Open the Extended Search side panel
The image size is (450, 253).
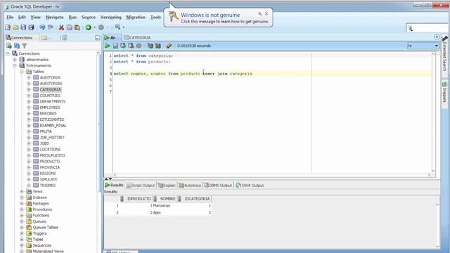pos(444,57)
